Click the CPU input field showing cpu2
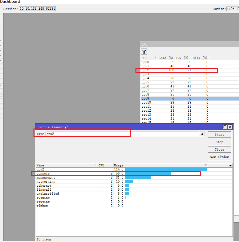This screenshot has height=242, width=239. [x=122, y=134]
